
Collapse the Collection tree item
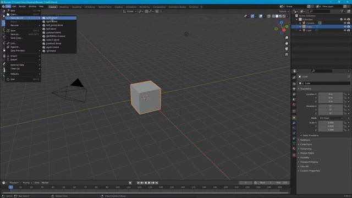click(297, 19)
